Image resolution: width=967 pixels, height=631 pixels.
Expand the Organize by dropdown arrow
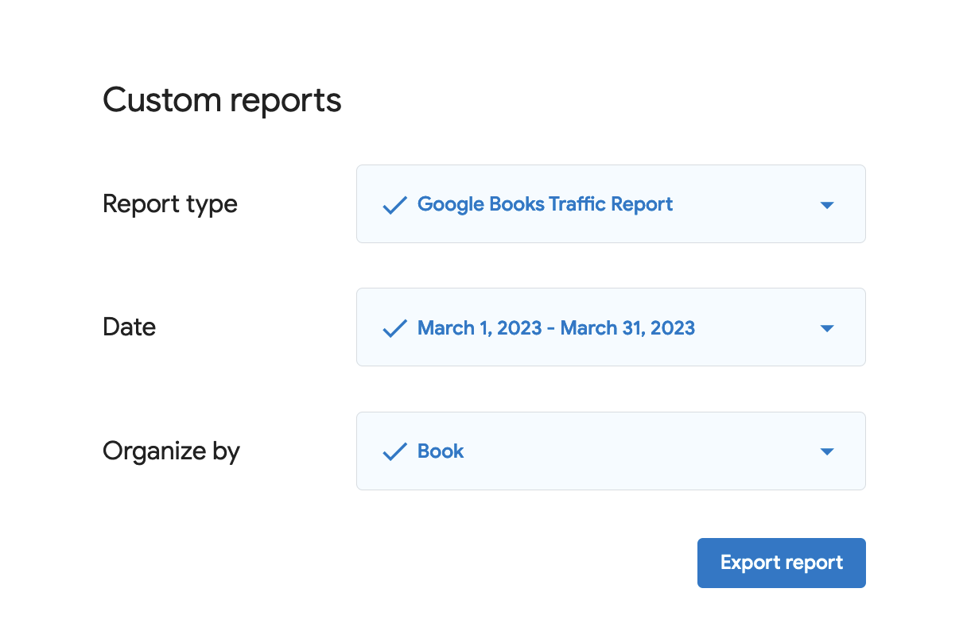826,452
